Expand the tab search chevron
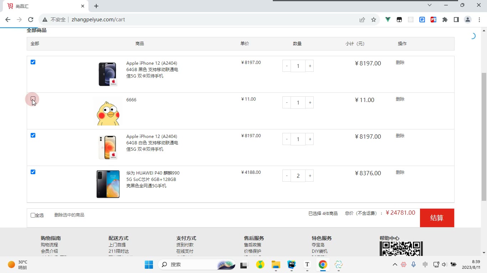The image size is (487, 273). coord(430,5)
